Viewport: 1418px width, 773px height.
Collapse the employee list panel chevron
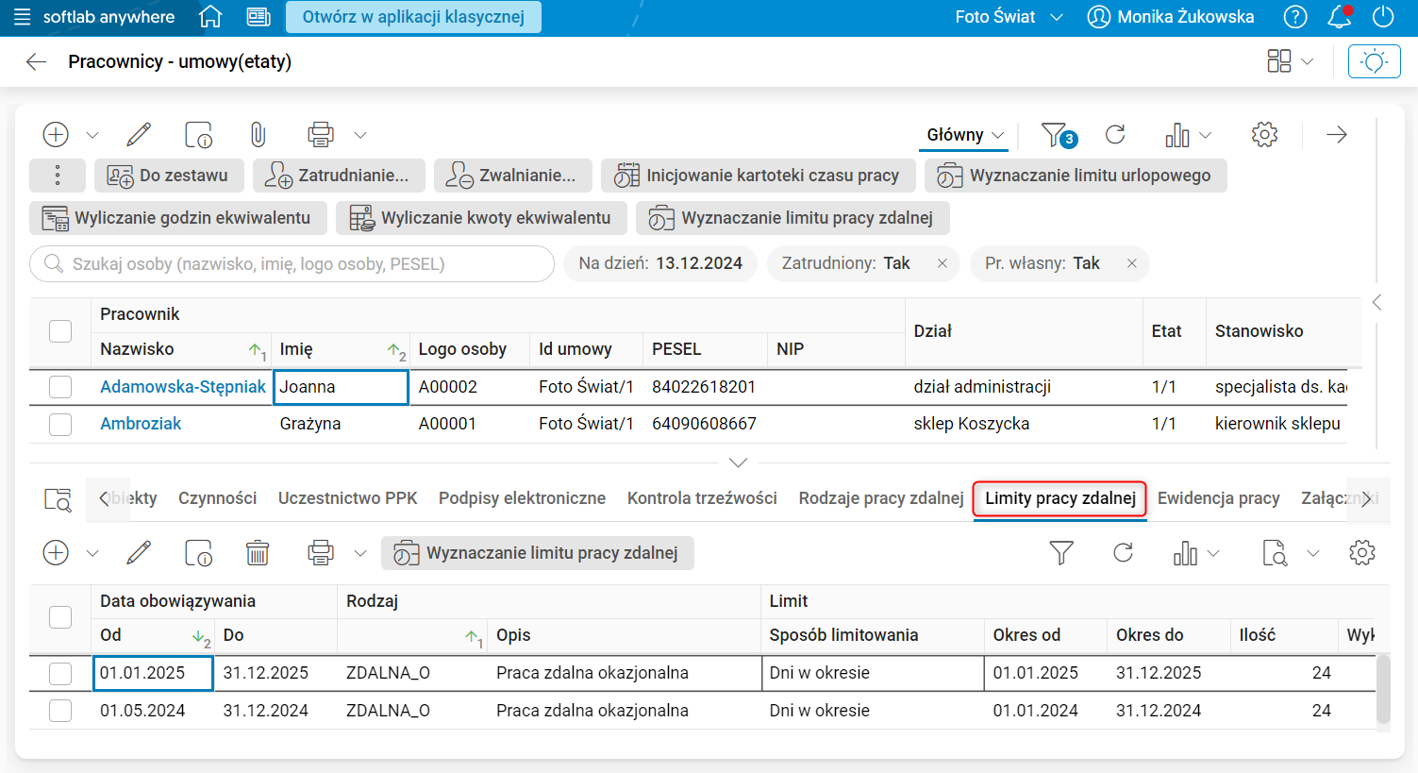pos(738,462)
